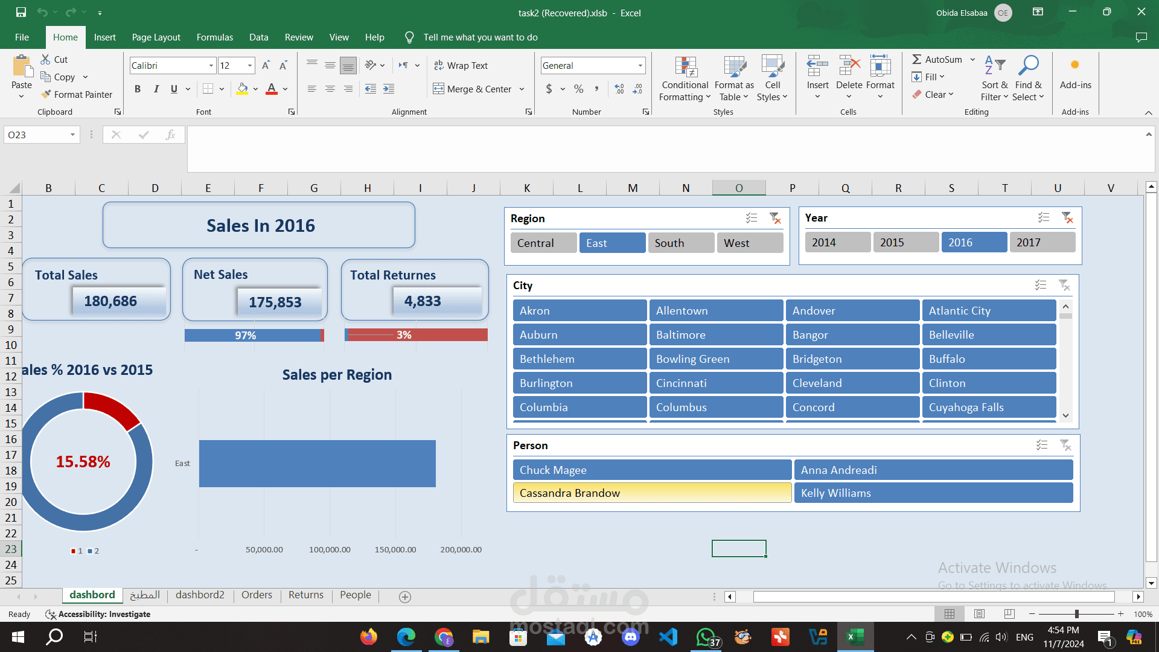1159x652 pixels.
Task: Click the Save icon in title bar
Action: 21,12
